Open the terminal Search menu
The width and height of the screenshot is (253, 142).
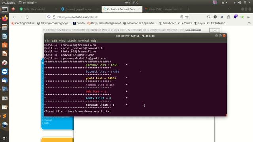coord(72,41)
